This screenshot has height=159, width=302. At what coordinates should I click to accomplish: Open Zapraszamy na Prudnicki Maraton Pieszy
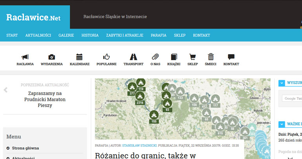[x=45, y=99]
